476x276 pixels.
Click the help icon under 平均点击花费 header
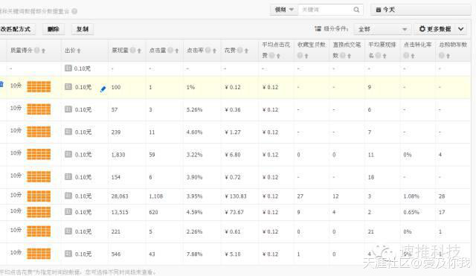tap(271, 55)
